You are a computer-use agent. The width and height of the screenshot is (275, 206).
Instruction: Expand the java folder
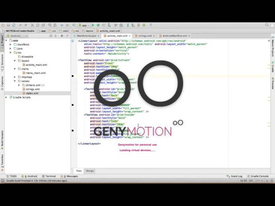(10, 48)
